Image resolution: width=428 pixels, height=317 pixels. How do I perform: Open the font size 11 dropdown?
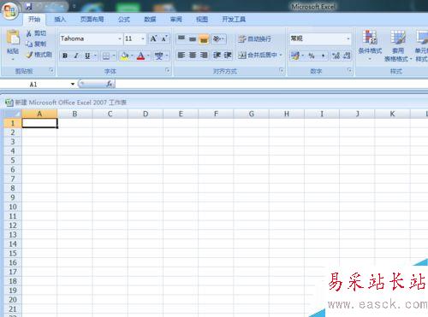pos(143,38)
